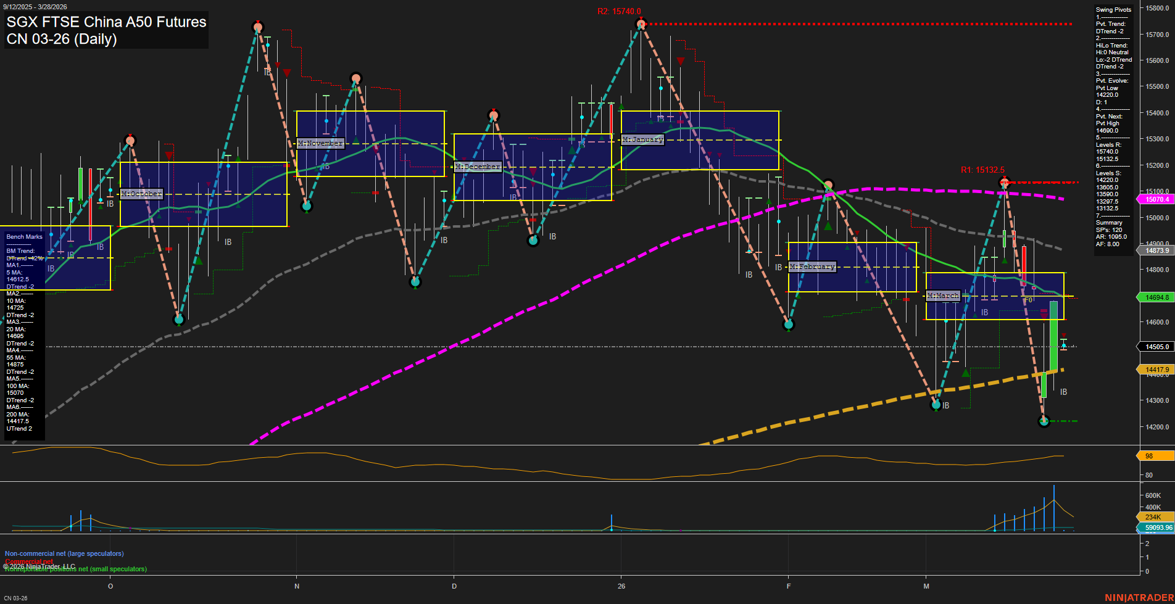The width and height of the screenshot is (1175, 604).
Task: Click the orange 98 indicator value marker
Action: [1155, 456]
